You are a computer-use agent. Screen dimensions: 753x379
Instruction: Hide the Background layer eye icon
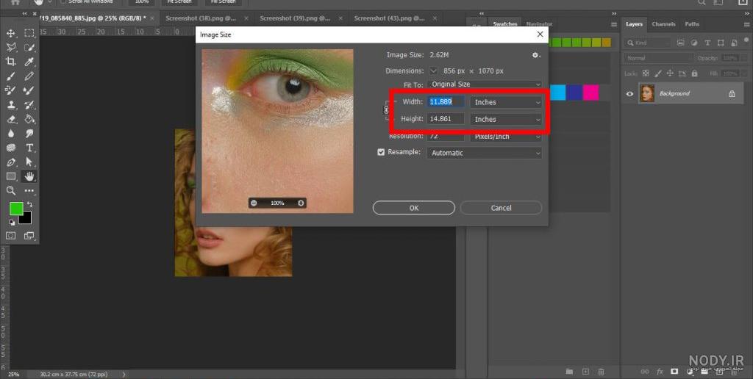coord(629,93)
